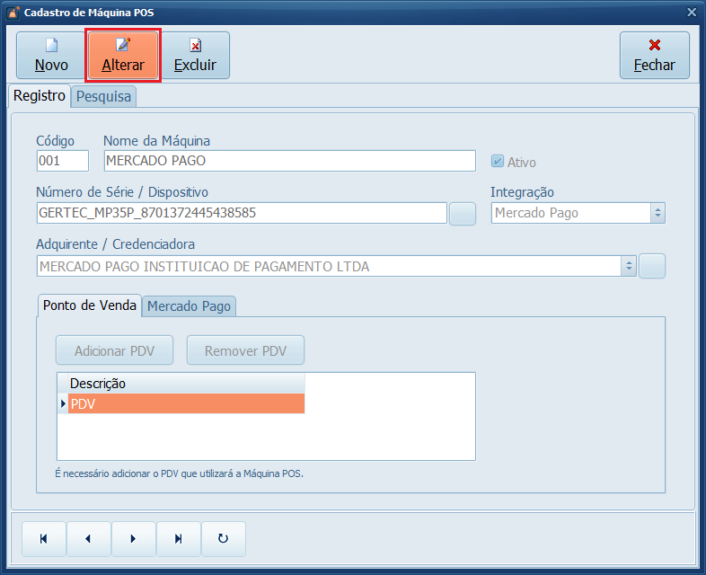Toggle the Ativo checkbox
The image size is (706, 575).
pyautogui.click(x=498, y=162)
